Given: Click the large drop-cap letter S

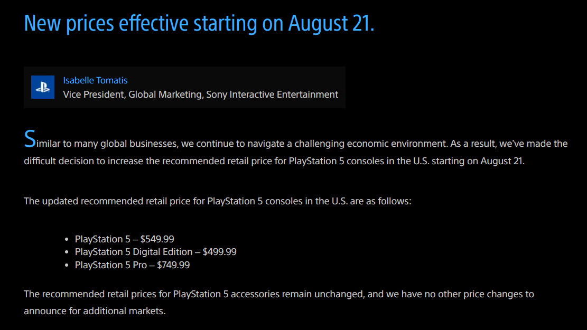Looking at the screenshot, I should click(x=30, y=139).
